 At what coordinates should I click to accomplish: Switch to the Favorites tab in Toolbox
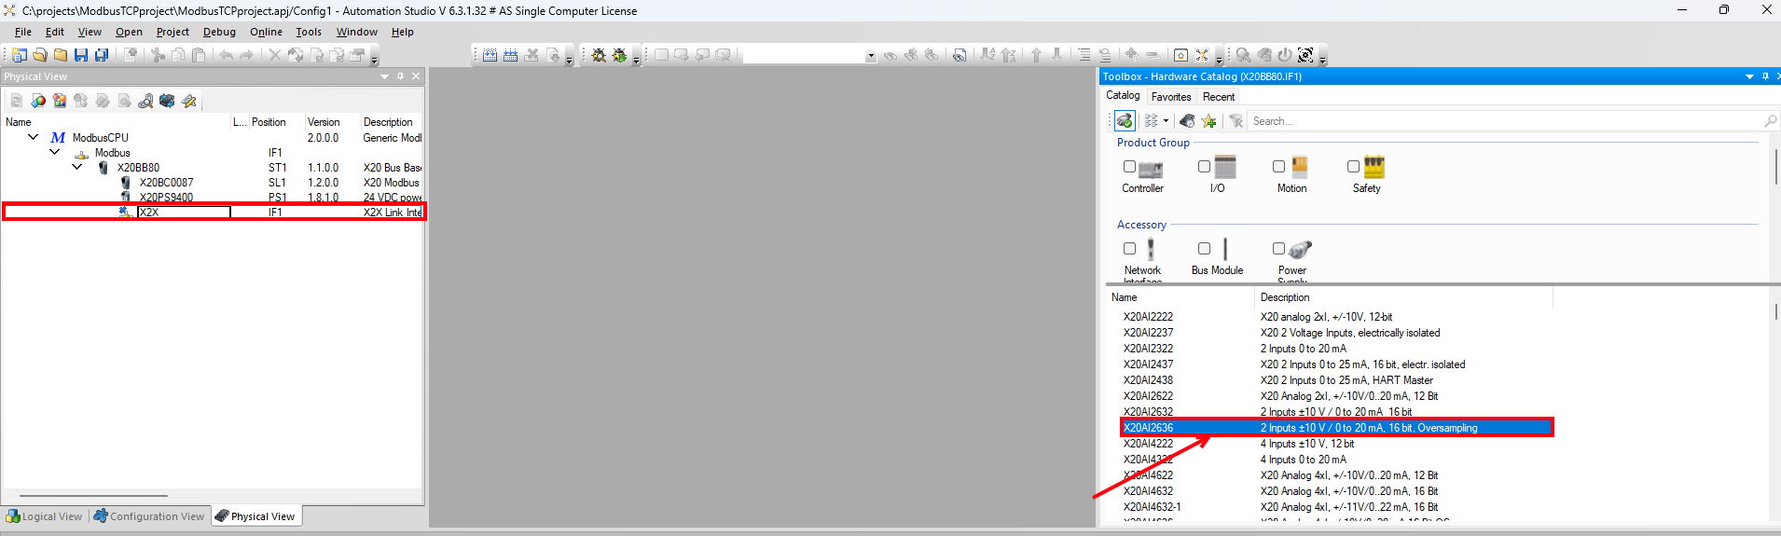[x=1171, y=97]
